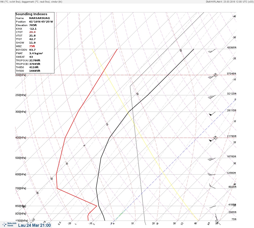Select the KINX value '-12.1'
254x228 pixels.
[x=33, y=29]
